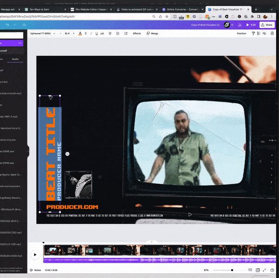Add collaborator with plus icon

(x=232, y=25)
